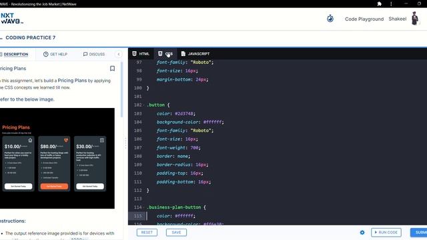
Task: Open the Code Playground link
Action: [364, 19]
